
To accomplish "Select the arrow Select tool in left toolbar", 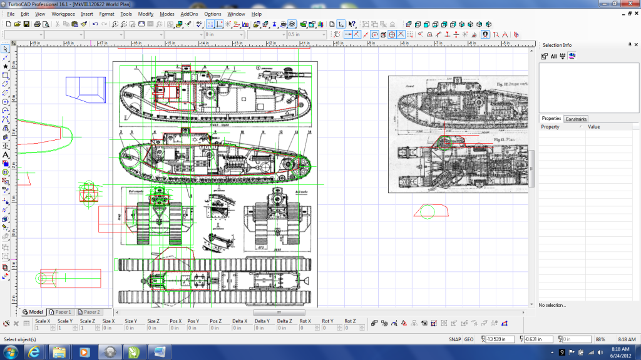I will click(x=5, y=49).
